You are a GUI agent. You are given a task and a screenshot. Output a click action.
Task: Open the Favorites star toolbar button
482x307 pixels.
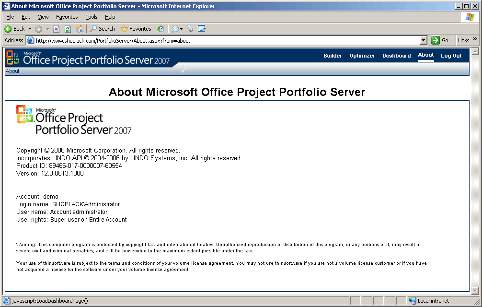tap(136, 29)
